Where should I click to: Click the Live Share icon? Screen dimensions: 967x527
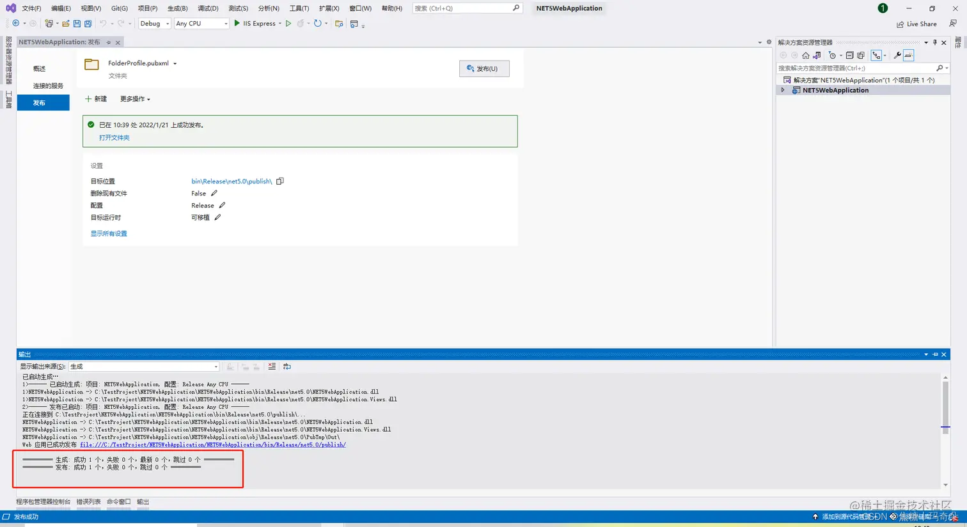[x=900, y=24]
